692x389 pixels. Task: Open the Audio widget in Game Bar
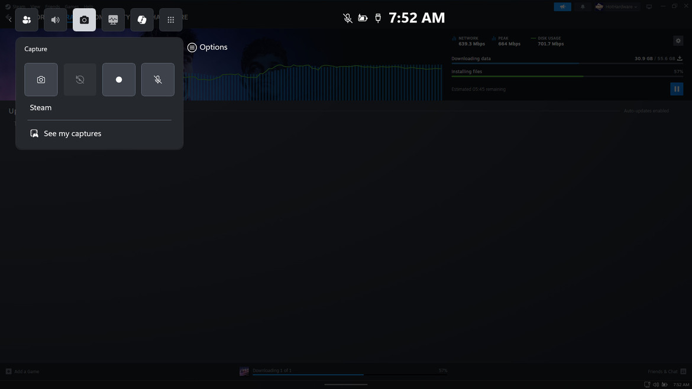56,20
